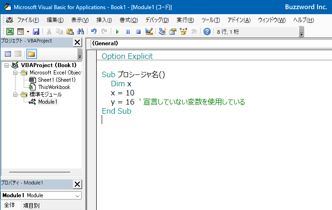Open the 実行(R) menu
Viewport: 332px width, 210px height.
pyautogui.click(x=185, y=20)
